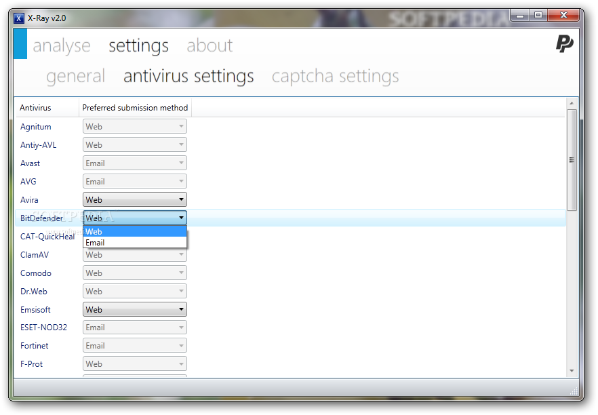The height and width of the screenshot is (415, 598).
Task: Click the X-Ray app icon in title bar
Action: [x=19, y=18]
